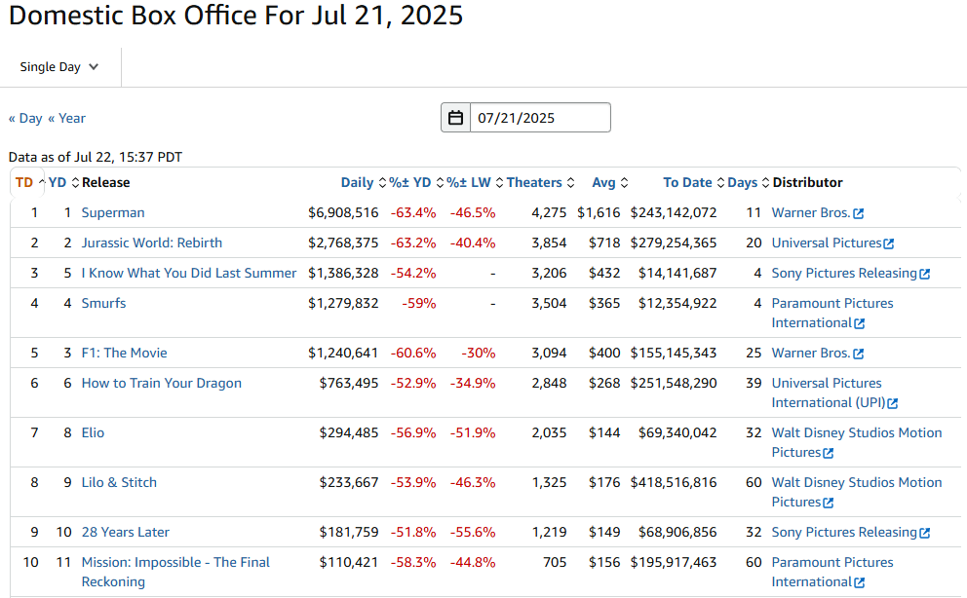Select the Domestic Box Office page heading

[x=236, y=15]
